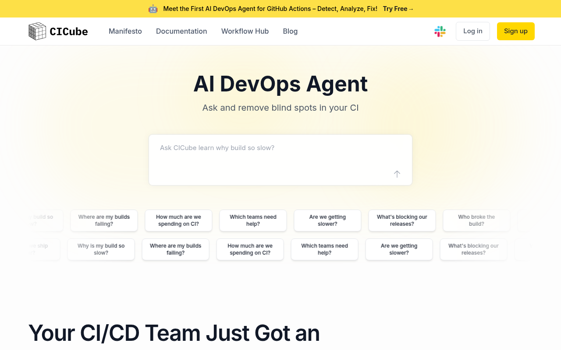Image resolution: width=561 pixels, height=350 pixels.
Task: Click the CICube cube logo icon
Action: (x=37, y=31)
